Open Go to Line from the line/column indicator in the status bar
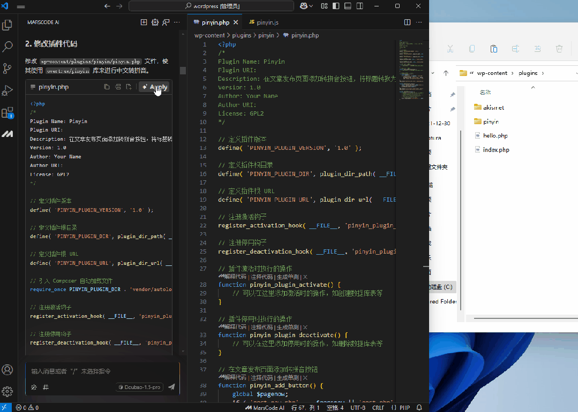The height and width of the screenshot is (412, 578). coord(305,408)
